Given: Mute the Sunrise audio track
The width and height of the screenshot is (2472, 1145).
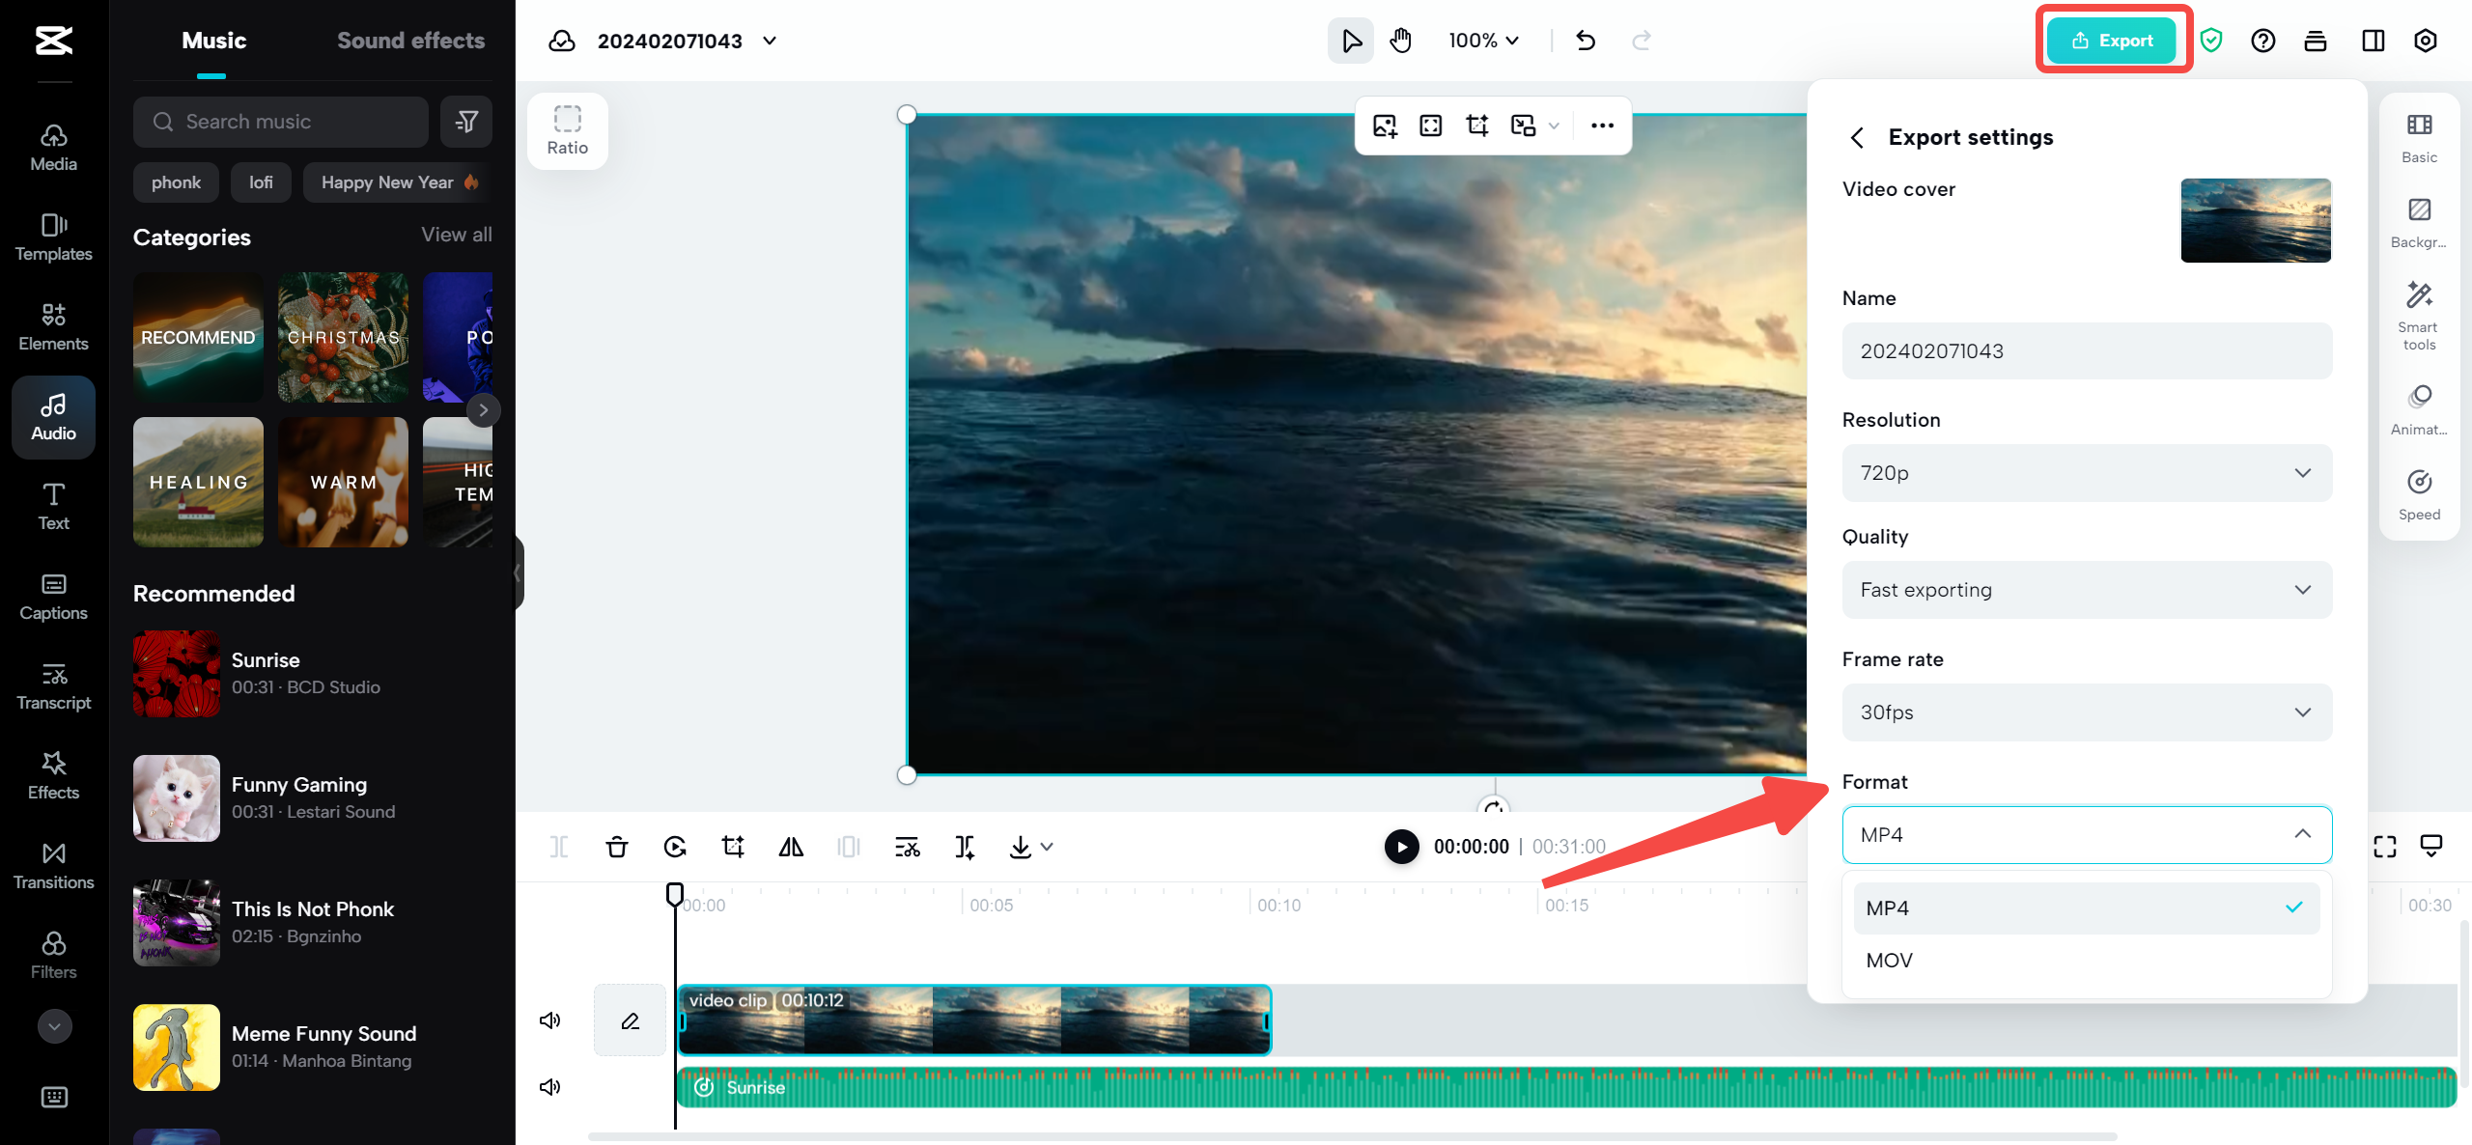Looking at the screenshot, I should point(549,1086).
